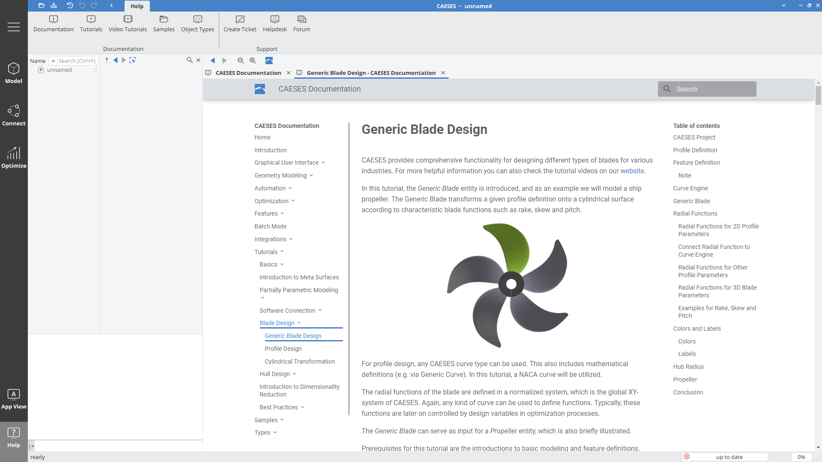Switch to Model workspace

pyautogui.click(x=14, y=73)
